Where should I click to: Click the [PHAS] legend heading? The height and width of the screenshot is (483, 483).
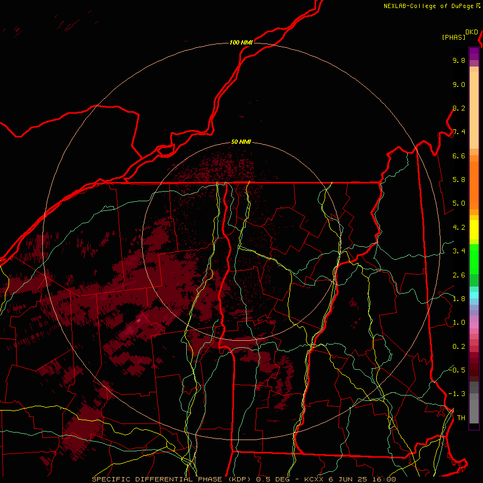(453, 37)
